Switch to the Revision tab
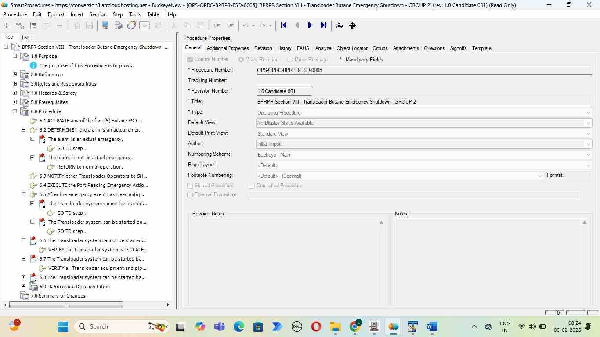The height and width of the screenshot is (337, 600). (263, 48)
